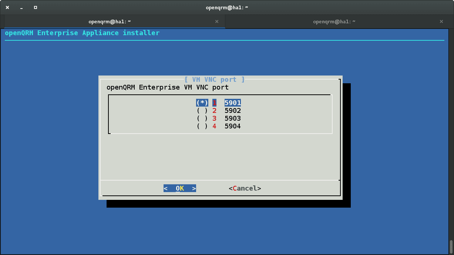Click 'openQRM Enterprise VM VNC port' prompt text
Image resolution: width=454 pixels, height=255 pixels.
(x=168, y=87)
